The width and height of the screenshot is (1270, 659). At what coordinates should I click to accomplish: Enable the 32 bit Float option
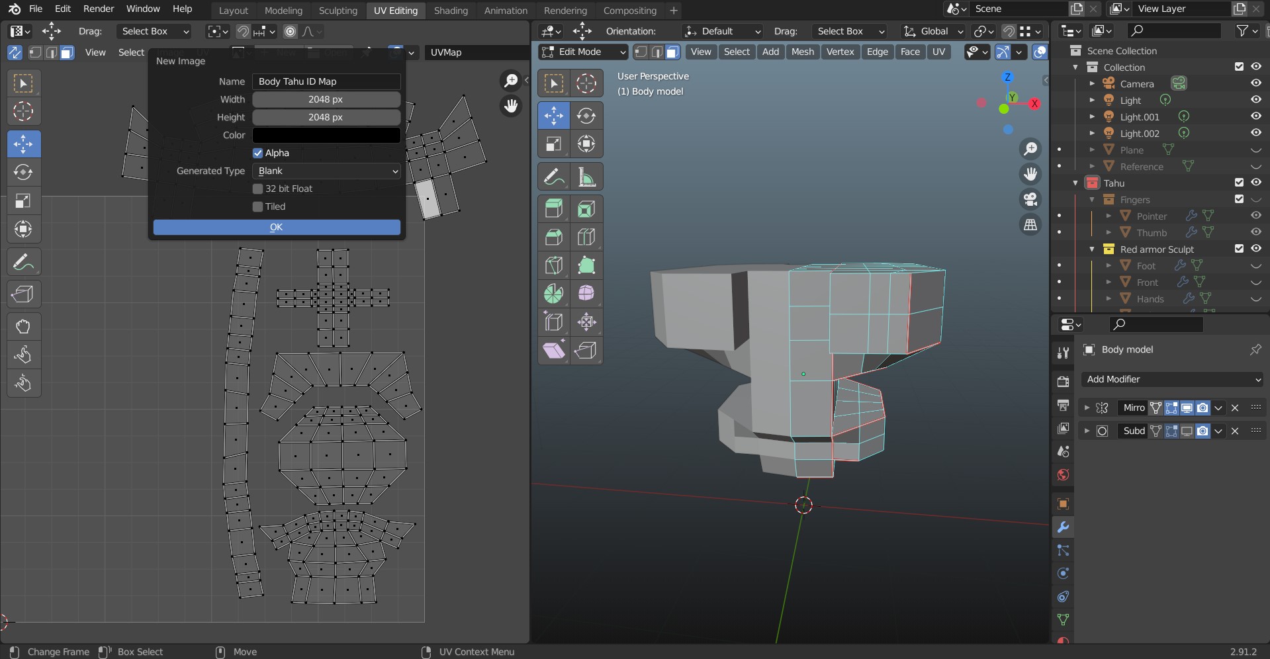pyautogui.click(x=258, y=189)
